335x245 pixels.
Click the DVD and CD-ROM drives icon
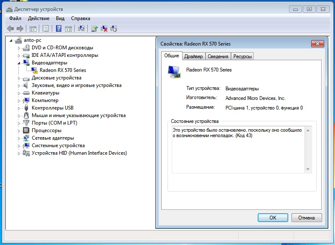(x=26, y=48)
